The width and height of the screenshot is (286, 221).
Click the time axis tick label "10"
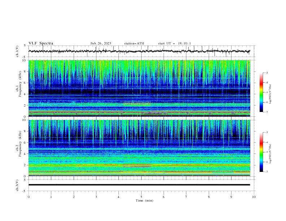click(x=254, y=197)
